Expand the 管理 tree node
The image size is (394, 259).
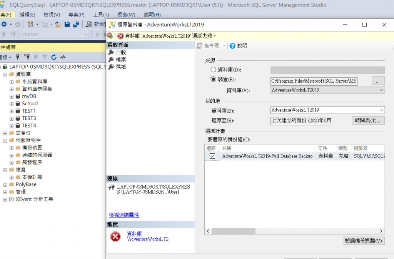click(5, 192)
